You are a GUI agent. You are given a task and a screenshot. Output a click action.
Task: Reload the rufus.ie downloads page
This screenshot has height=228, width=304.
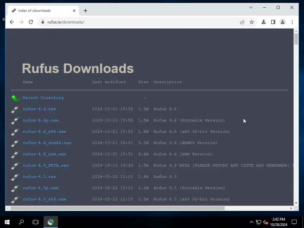tap(31, 22)
